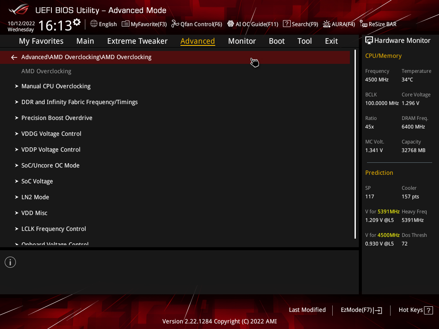
Task: Click the ROG logo icon
Action: pyautogui.click(x=18, y=9)
